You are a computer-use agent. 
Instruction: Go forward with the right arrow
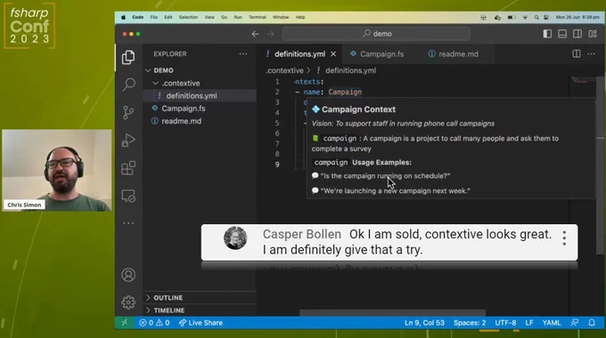pos(271,34)
